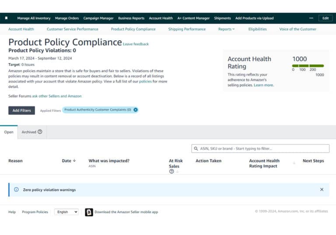Viewport: 336px width, 235px height.
Task: Open the English language selector
Action: tap(66, 212)
